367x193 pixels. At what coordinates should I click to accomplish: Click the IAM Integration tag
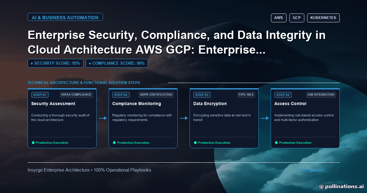(321, 95)
